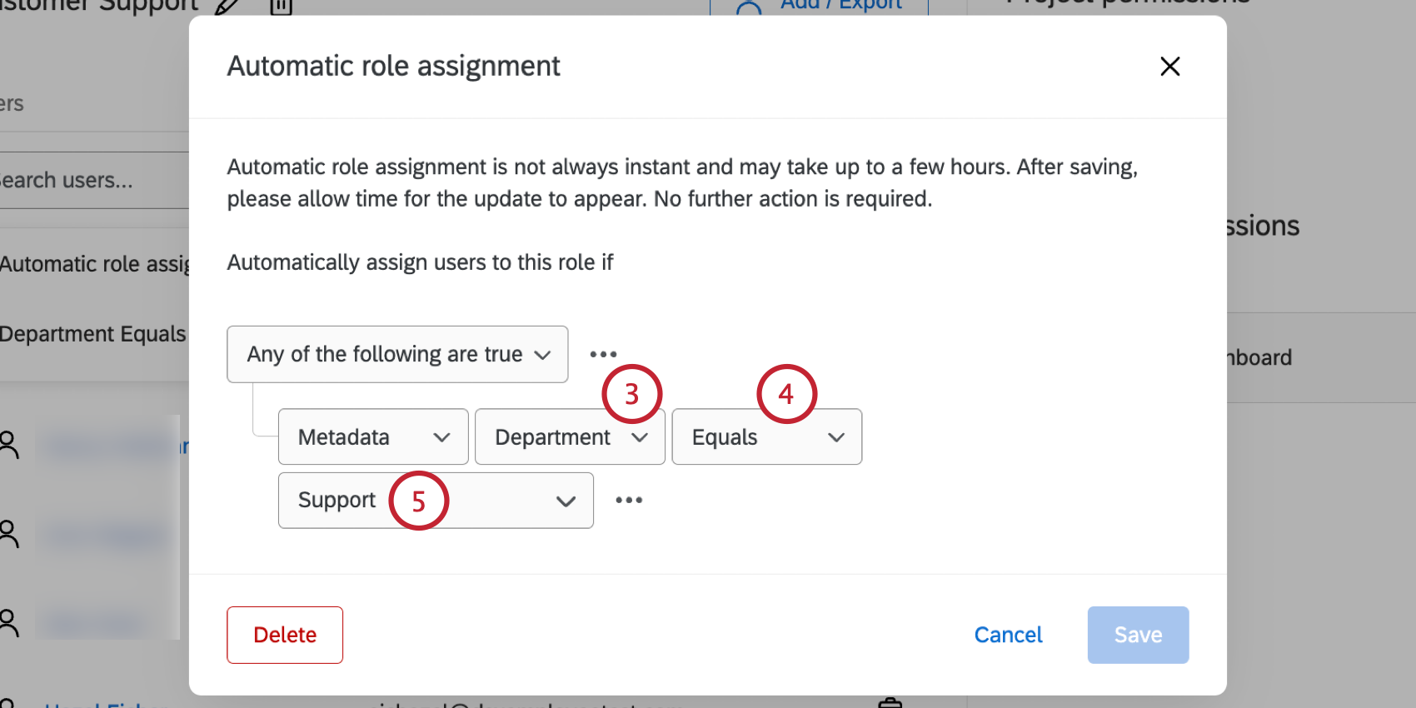Click the Add / Export button
Viewport: 1416px width, 708px height.
tap(819, 7)
